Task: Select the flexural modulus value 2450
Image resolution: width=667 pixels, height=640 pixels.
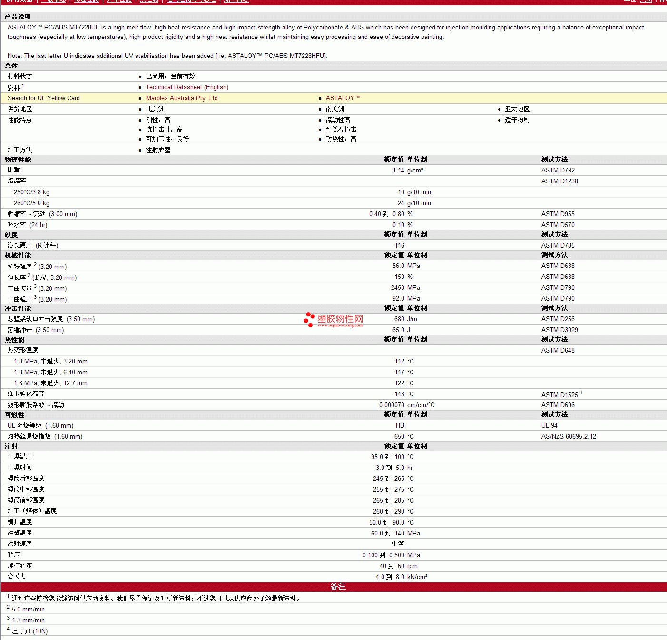Action: click(398, 288)
